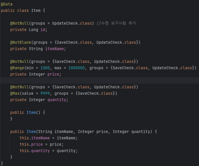Click UpdateCheck.class in the @NotBlank line
Image resolution: width=199 pixels, height=166 pixels.
pos(116,42)
